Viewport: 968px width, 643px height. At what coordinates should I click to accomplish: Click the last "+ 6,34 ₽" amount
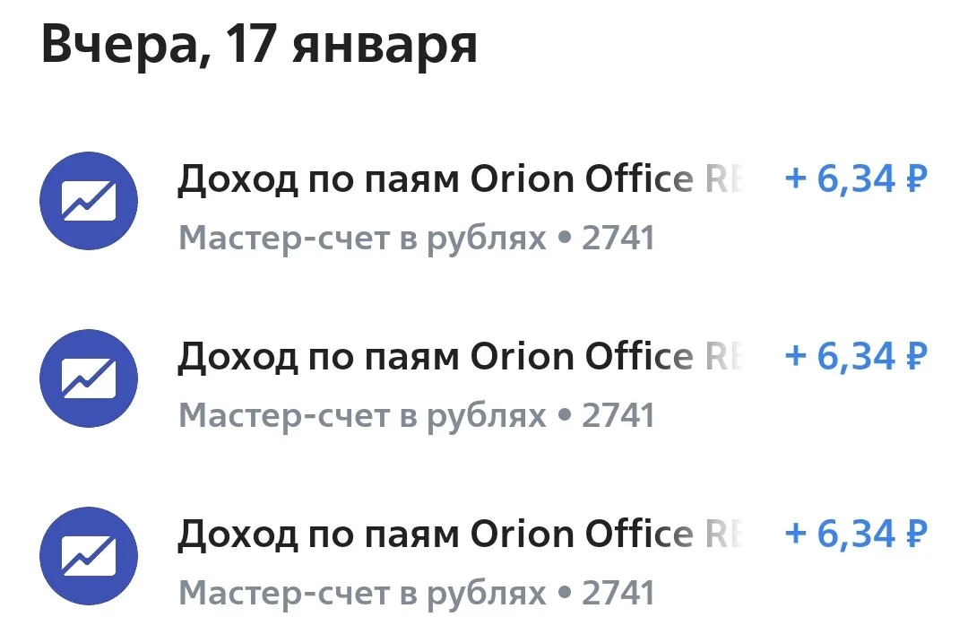tap(856, 533)
